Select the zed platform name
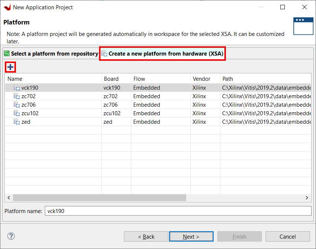The image size is (316, 249). coord(26,122)
